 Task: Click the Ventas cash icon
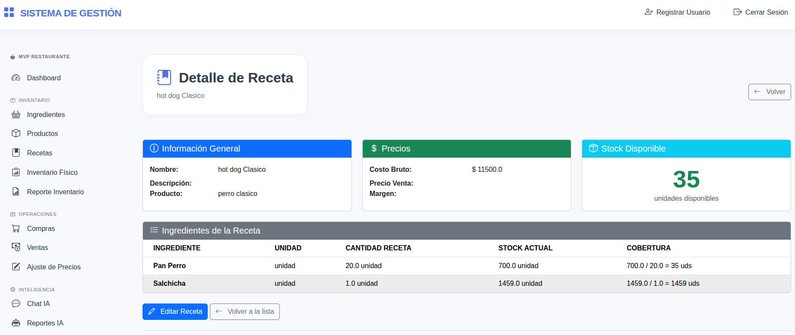[x=16, y=247]
